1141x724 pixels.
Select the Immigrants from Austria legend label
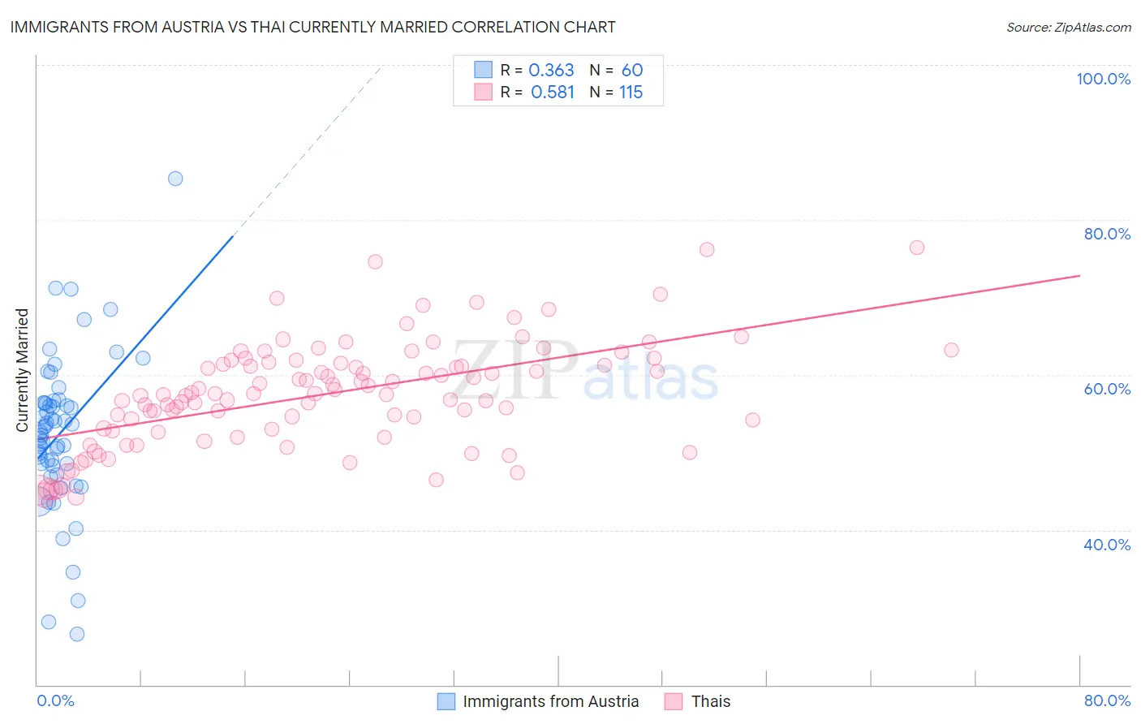pos(551,701)
